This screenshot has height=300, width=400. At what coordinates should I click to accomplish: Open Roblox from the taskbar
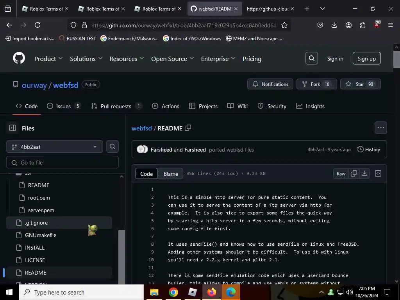point(192,292)
